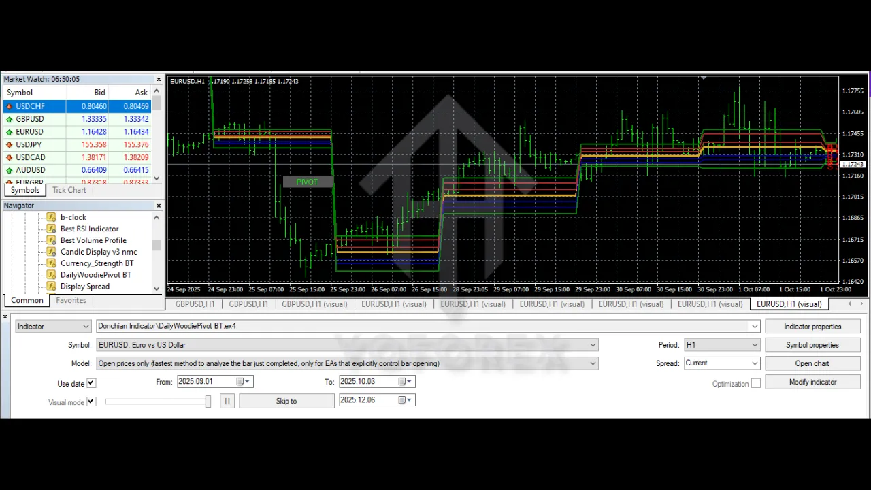
Task: Click the Currency_Strength BT indicator icon
Action: [51, 263]
